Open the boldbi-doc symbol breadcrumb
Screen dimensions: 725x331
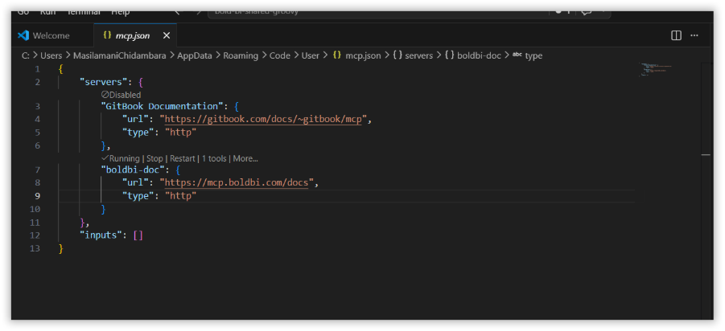[x=473, y=55]
